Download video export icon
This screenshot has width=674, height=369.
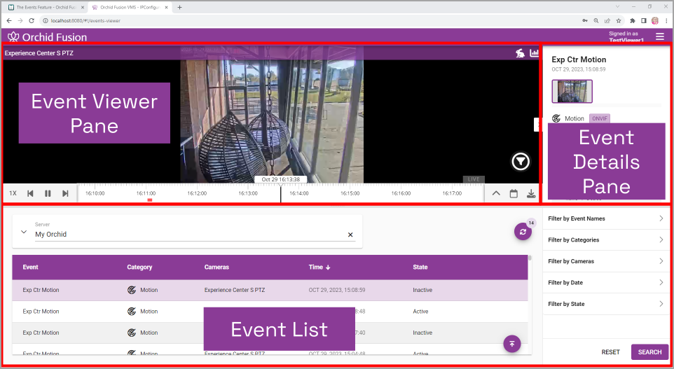coord(531,193)
